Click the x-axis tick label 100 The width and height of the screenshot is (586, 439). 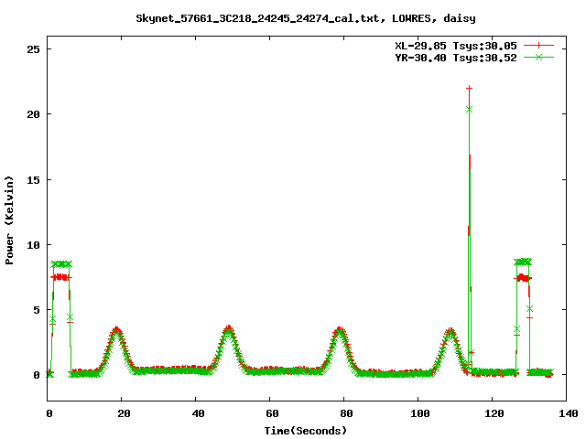click(420, 413)
